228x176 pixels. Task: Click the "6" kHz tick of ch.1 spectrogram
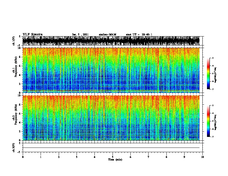[20, 66]
